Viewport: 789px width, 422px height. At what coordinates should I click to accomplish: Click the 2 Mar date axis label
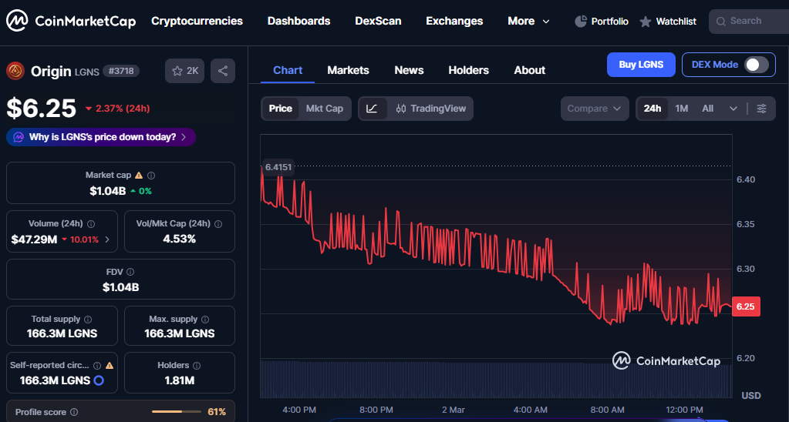click(x=453, y=410)
